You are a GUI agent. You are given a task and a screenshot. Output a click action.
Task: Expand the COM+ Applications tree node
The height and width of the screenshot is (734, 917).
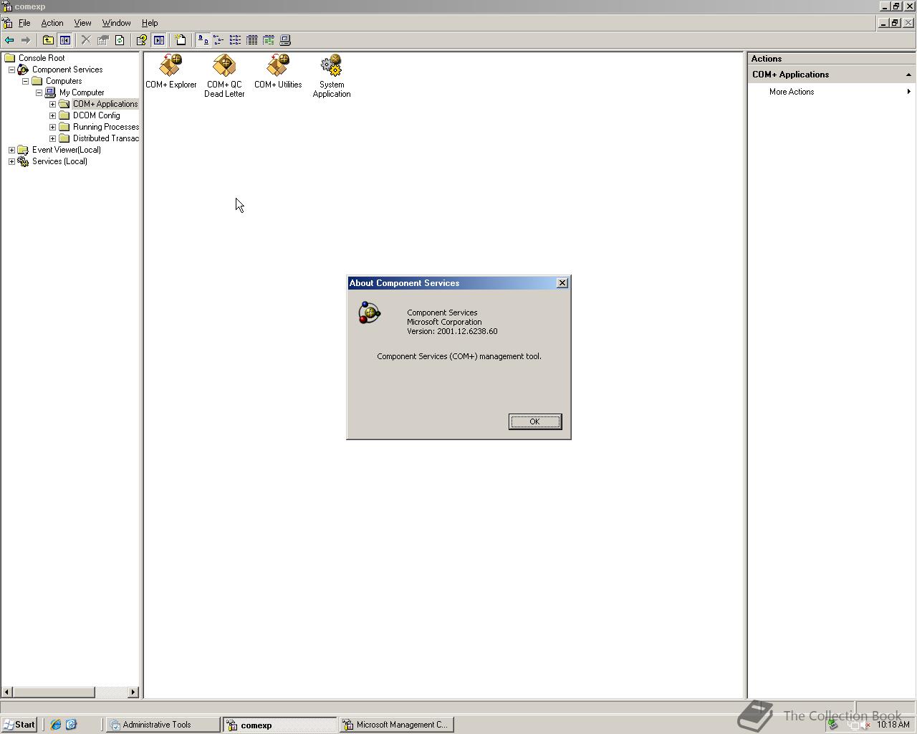[52, 104]
